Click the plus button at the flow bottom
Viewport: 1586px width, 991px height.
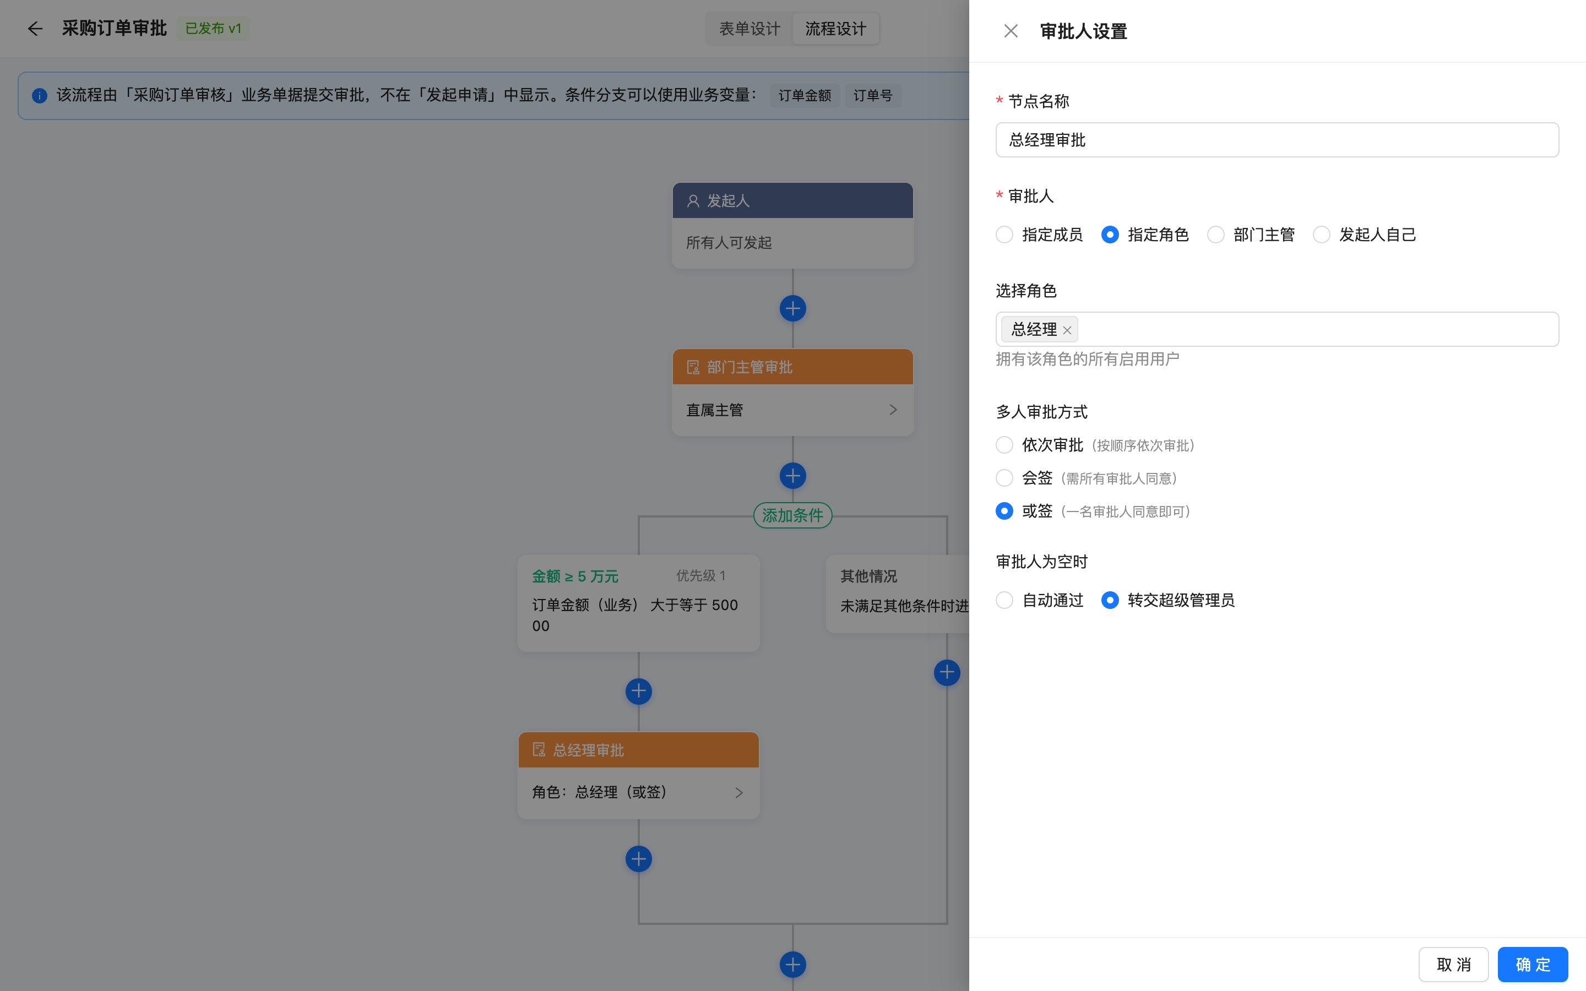coord(793,965)
